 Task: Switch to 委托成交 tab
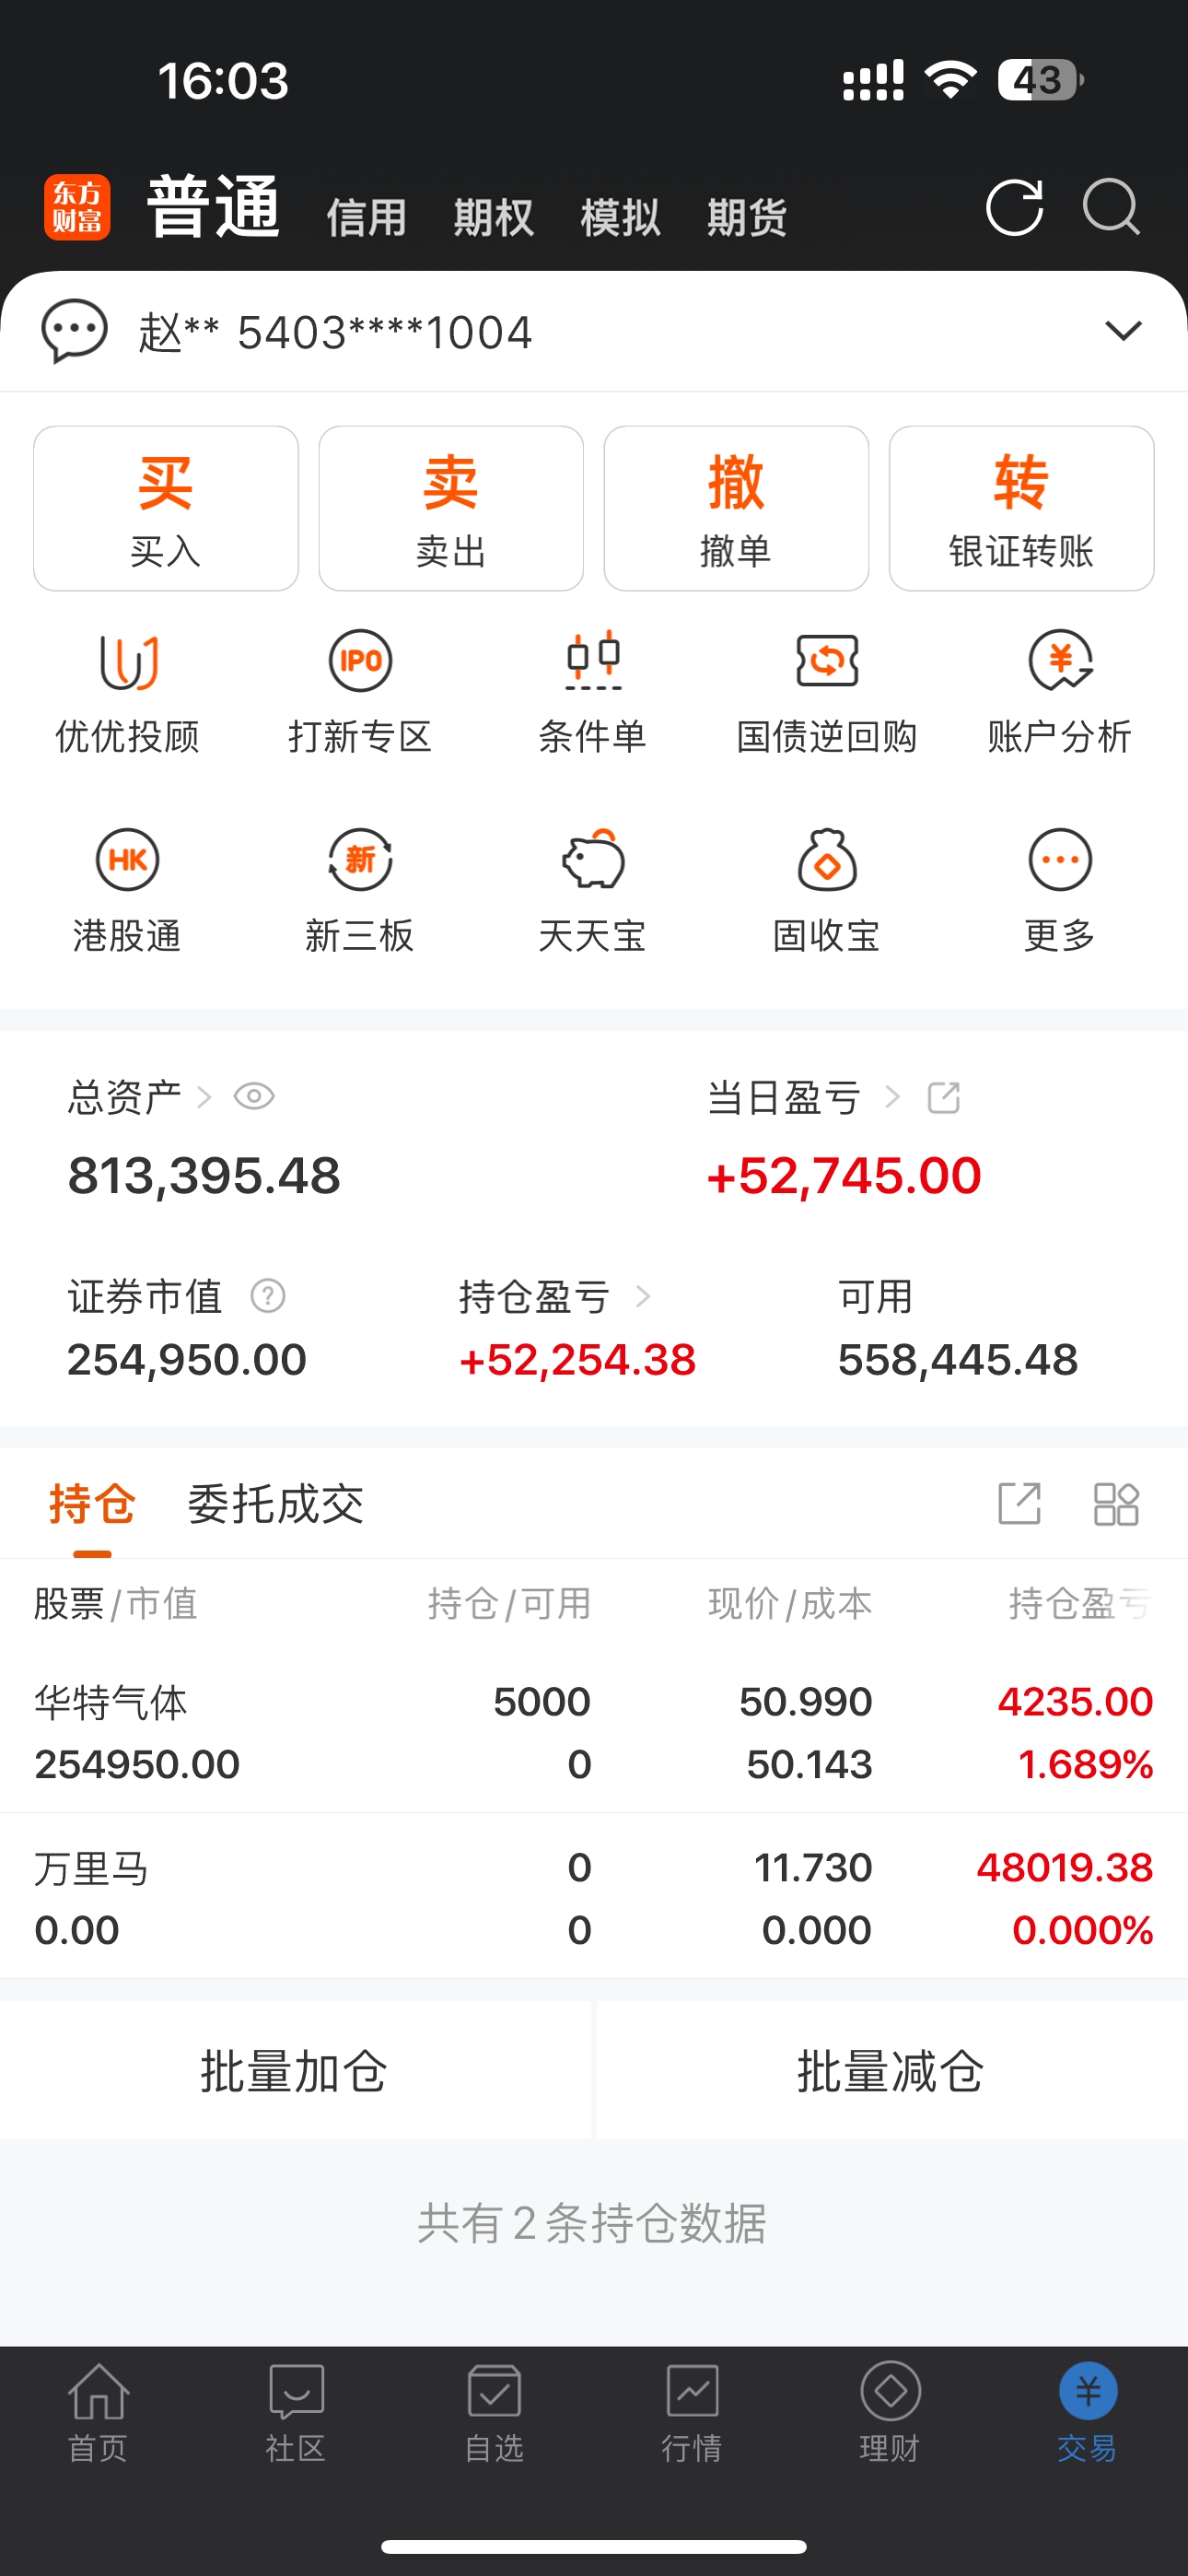coord(276,1504)
